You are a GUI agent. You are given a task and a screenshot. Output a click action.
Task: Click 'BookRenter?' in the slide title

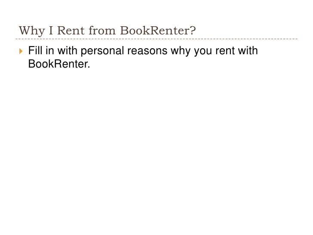[x=158, y=31]
